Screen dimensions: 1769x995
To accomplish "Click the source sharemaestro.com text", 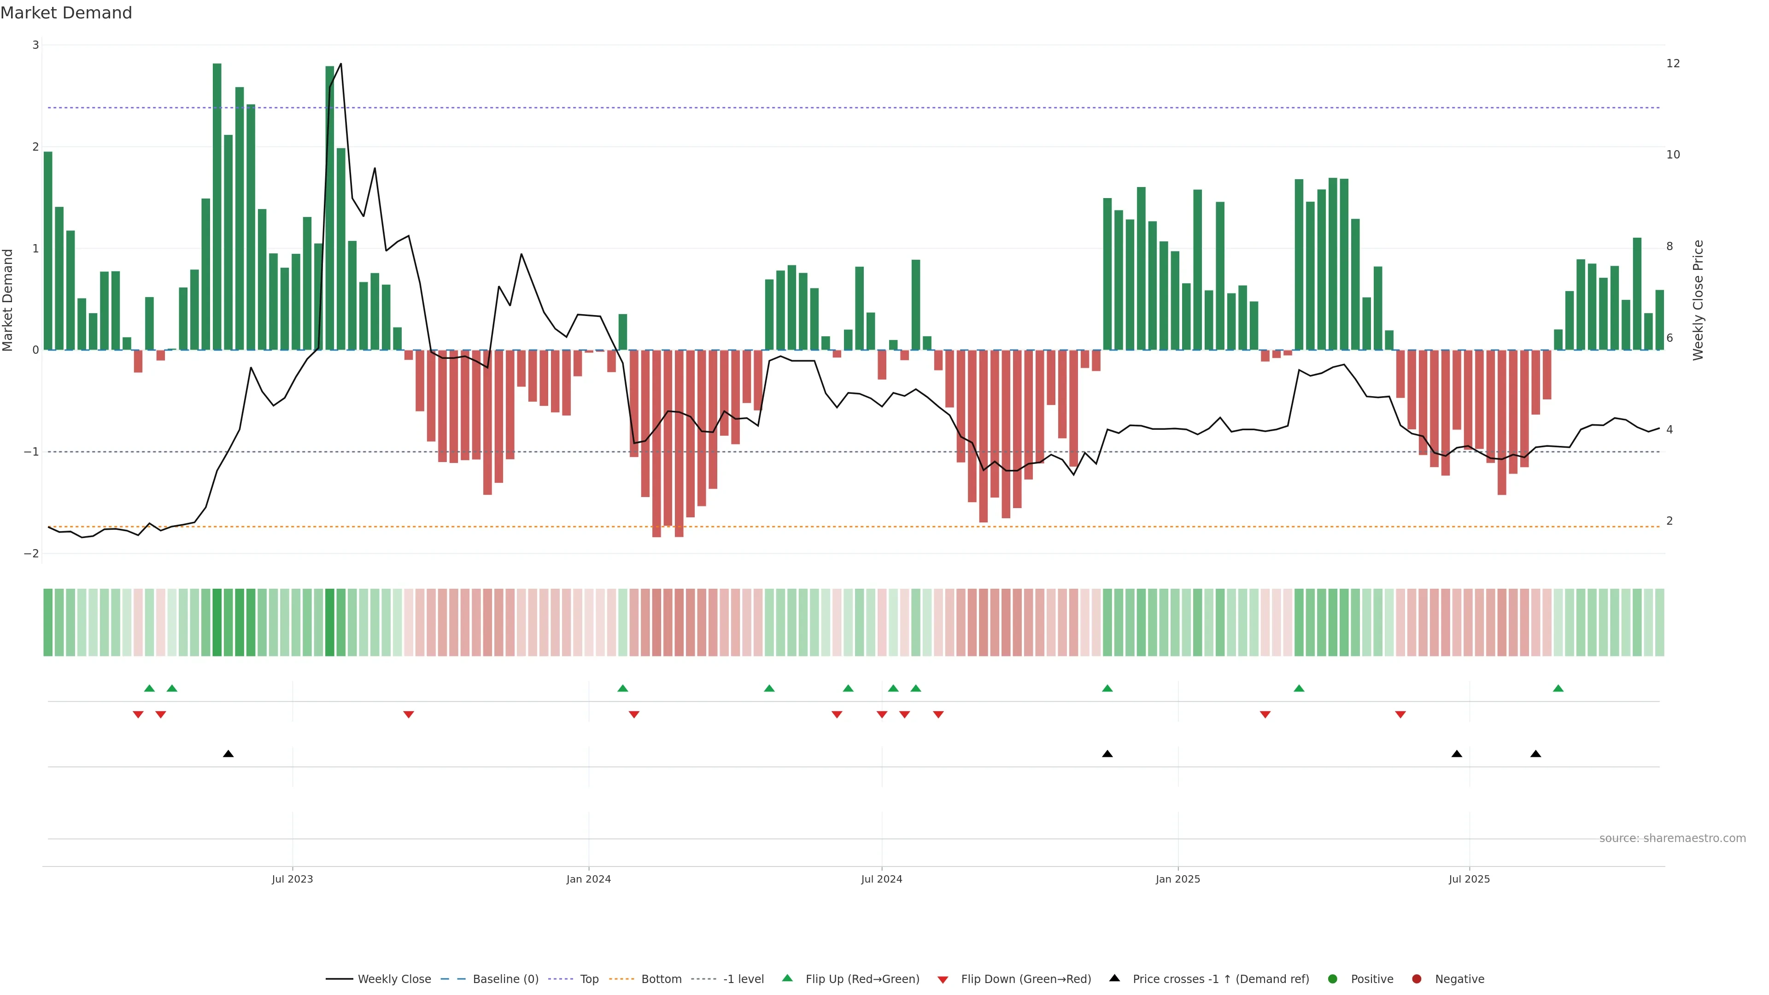I will pos(1672,838).
